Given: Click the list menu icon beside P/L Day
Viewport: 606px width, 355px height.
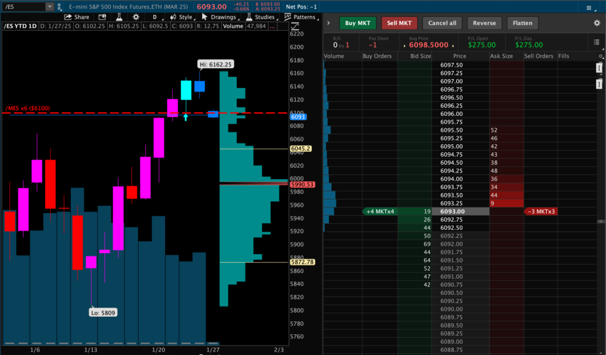Looking at the screenshot, I should (597, 42).
